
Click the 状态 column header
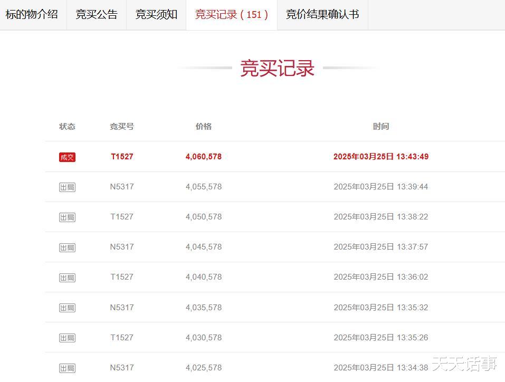(x=67, y=127)
